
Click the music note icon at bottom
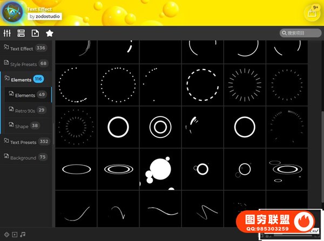(x=23, y=235)
